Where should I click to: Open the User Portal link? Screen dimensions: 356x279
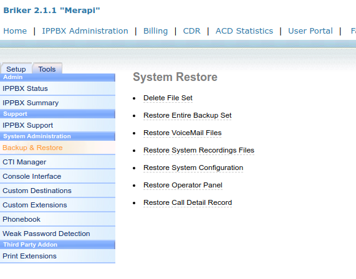[310, 31]
